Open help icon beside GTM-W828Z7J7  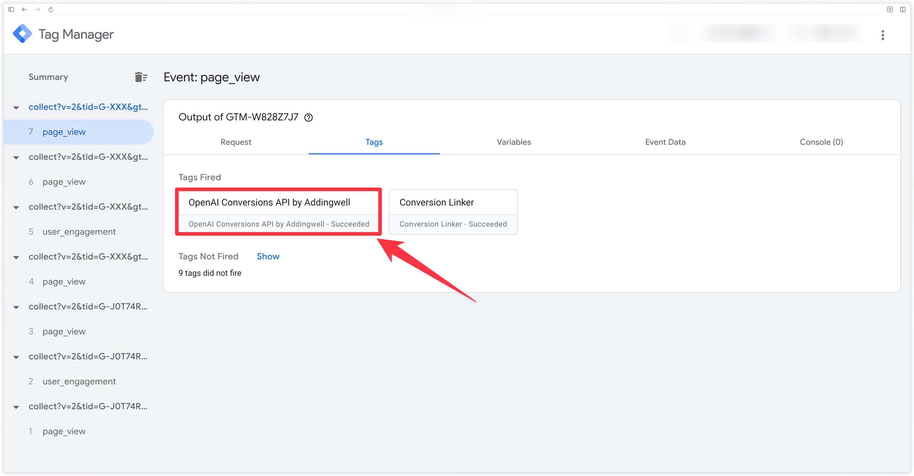point(308,117)
